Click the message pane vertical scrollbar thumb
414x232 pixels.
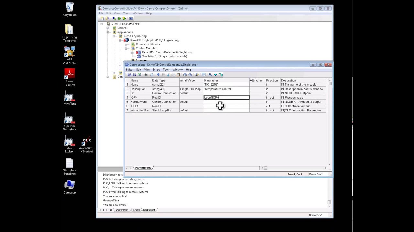(x=329, y=202)
